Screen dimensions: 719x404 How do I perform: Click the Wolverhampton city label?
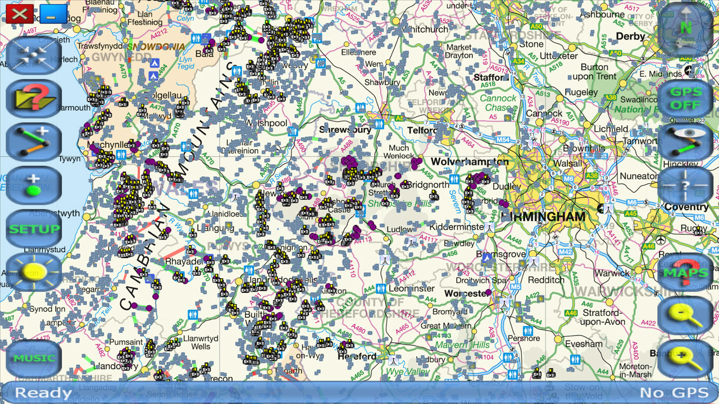point(471,162)
